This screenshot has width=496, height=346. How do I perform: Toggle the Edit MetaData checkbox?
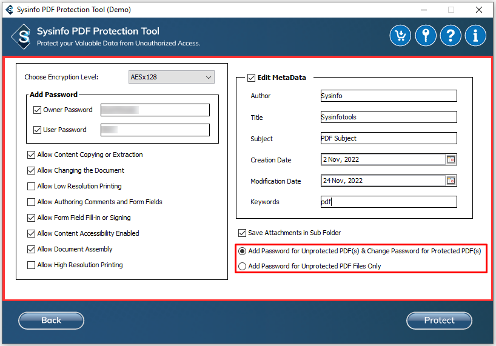(251, 78)
